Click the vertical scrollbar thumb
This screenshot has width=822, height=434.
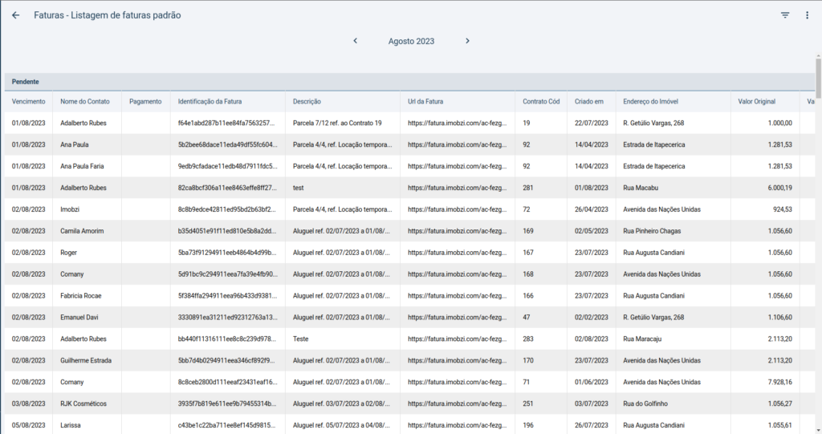click(818, 76)
